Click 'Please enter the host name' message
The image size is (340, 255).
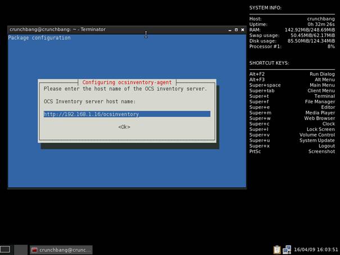pos(125,89)
